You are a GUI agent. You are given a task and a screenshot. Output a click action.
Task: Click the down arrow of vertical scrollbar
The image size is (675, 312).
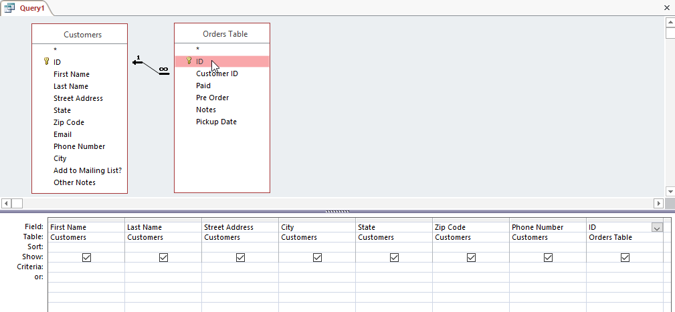(670, 191)
